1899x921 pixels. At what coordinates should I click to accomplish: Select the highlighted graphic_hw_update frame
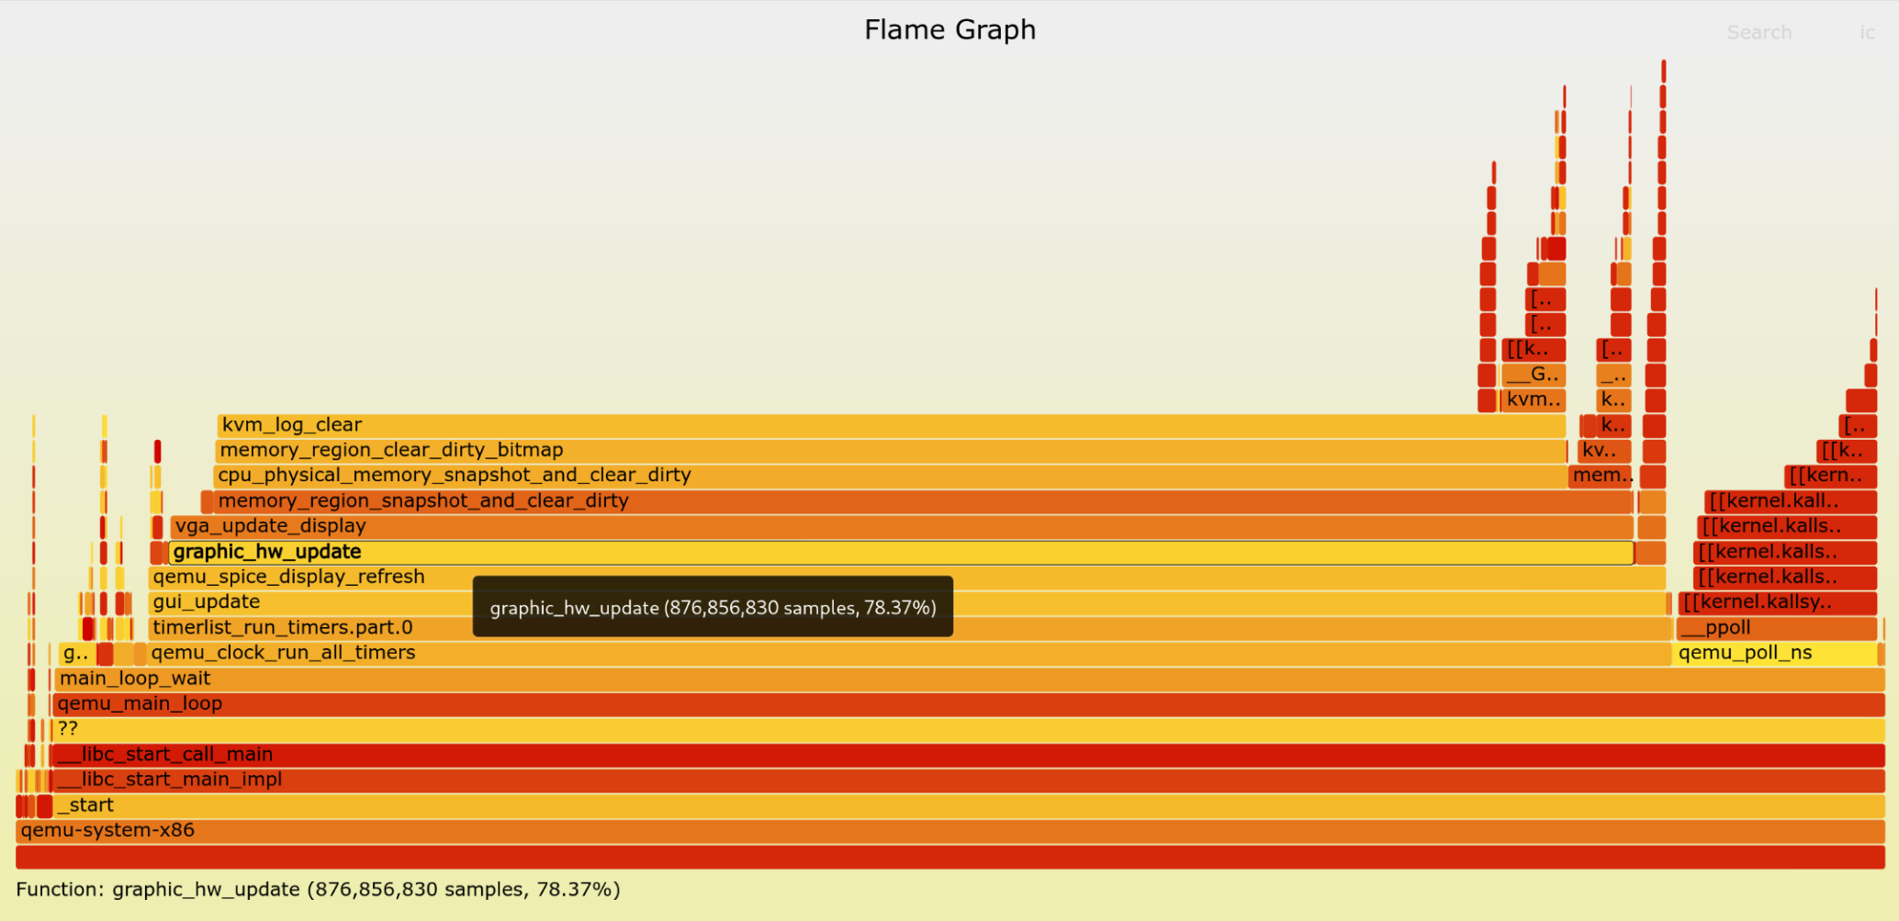pos(900,552)
